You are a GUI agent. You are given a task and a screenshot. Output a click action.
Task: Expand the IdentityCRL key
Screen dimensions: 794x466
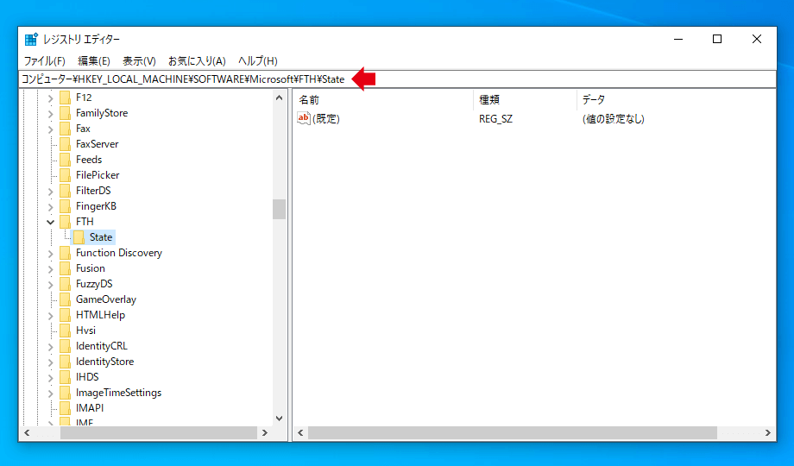(x=50, y=346)
